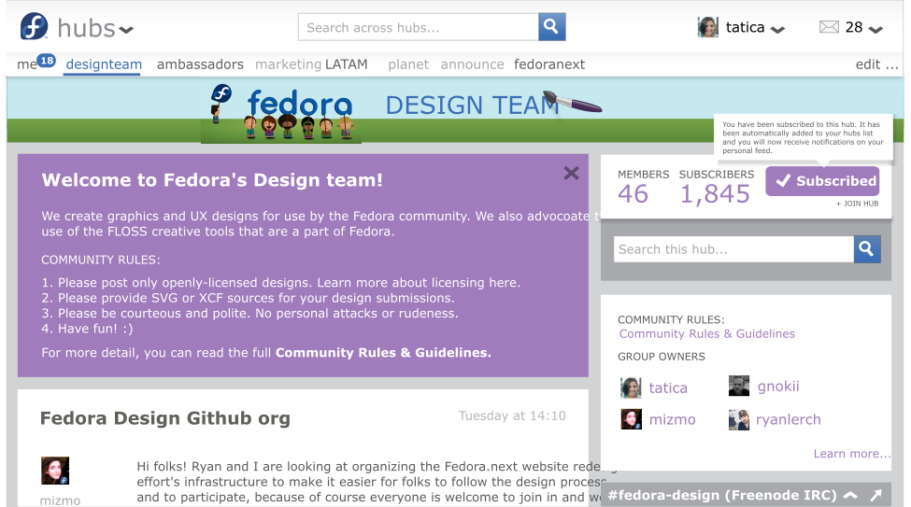Select the designteam hub tab
The image size is (911, 507).
tap(104, 64)
